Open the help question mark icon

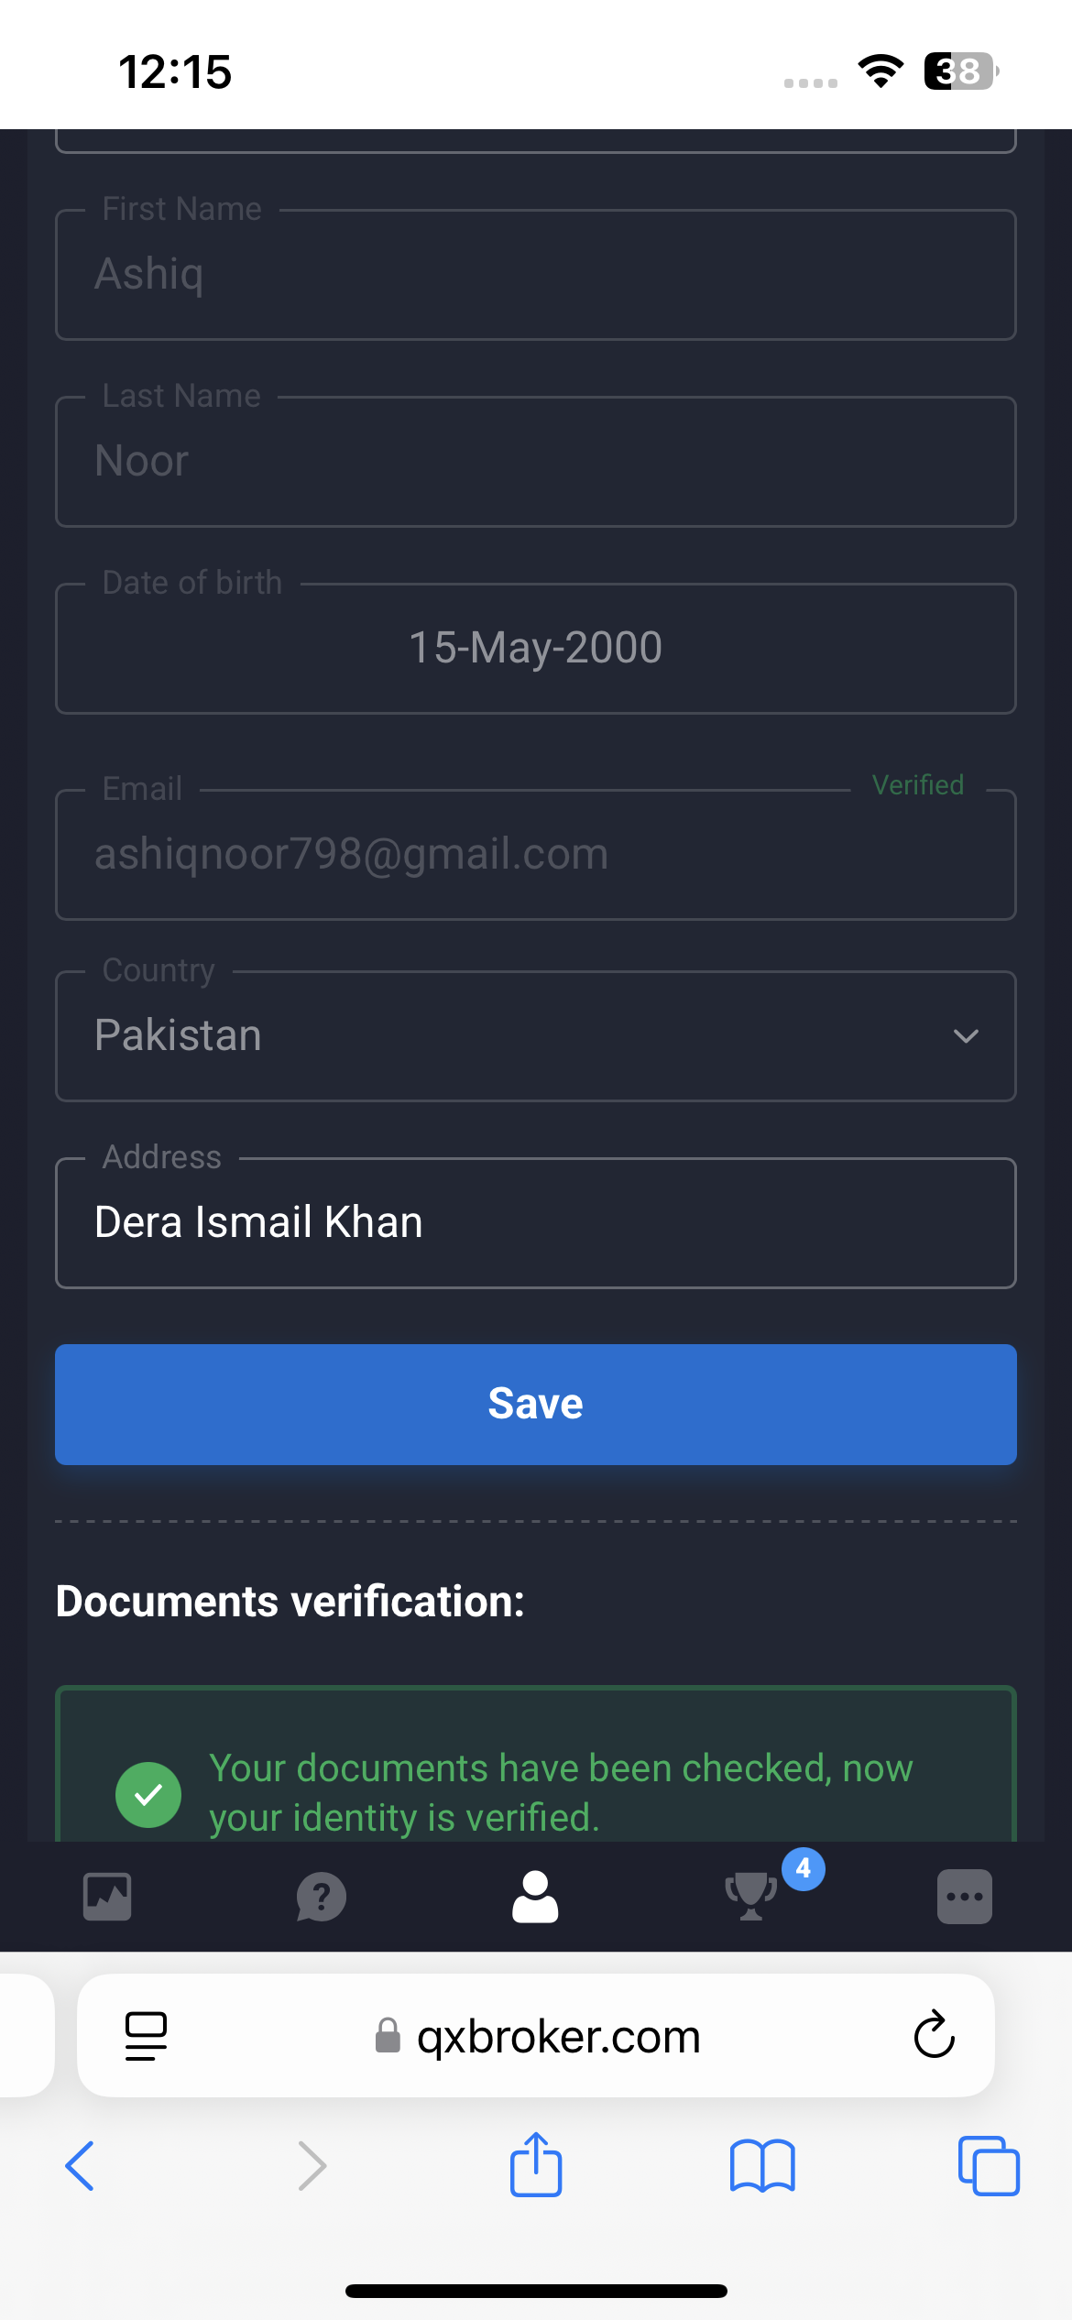tap(322, 1896)
